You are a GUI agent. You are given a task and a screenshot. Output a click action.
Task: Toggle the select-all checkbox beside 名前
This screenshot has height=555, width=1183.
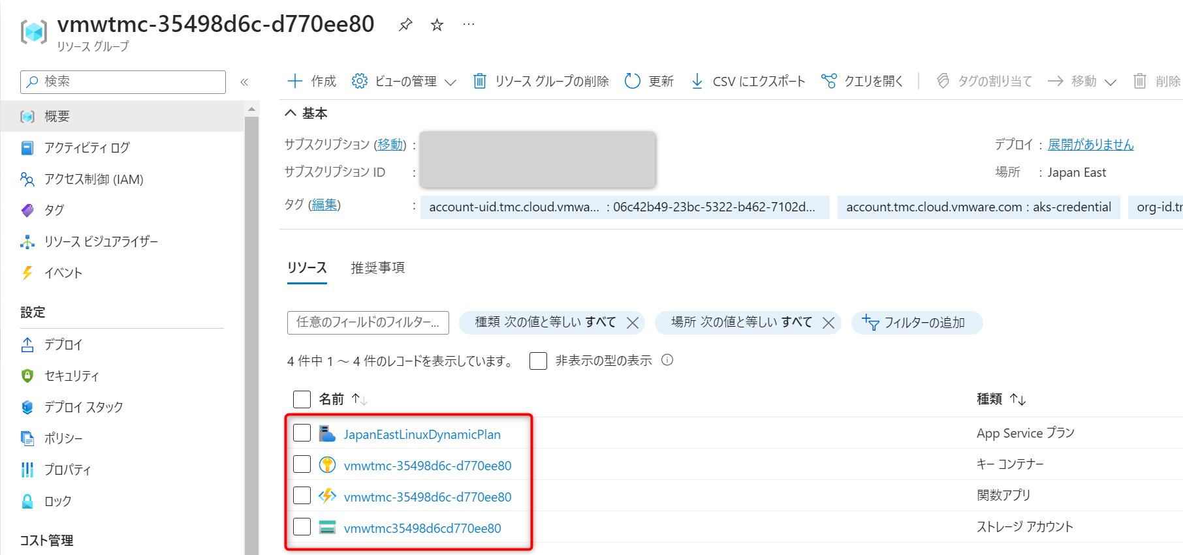pos(302,399)
